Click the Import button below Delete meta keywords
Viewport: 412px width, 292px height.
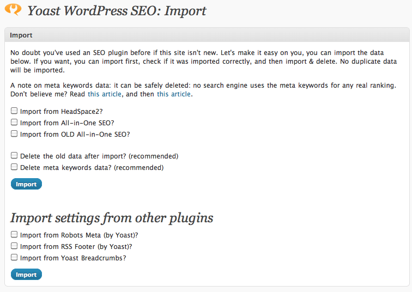[x=26, y=184]
